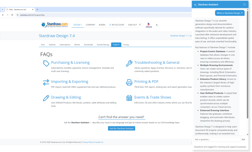Click the browser address bar URL
This screenshot has height=152, width=252.
32,15
